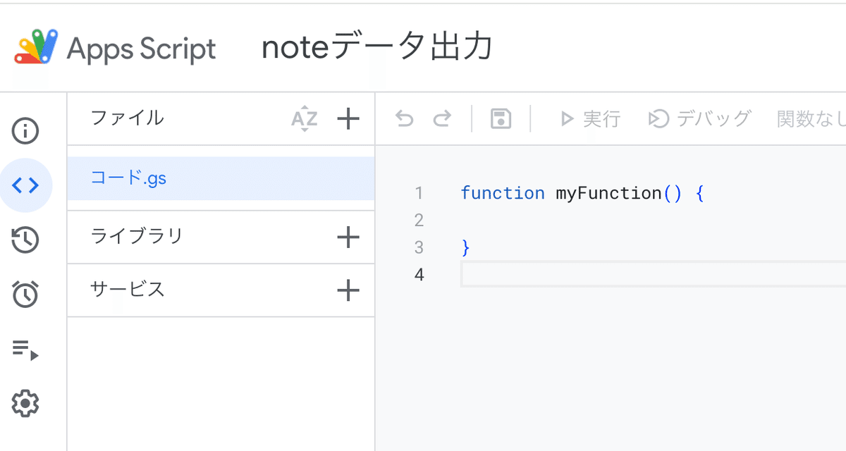846x451 pixels.
Task: Switch to the code editor icon
Action: (25, 186)
